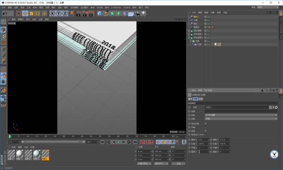Open the Camera object icon
Viewport: 283px width, 170px height.
(137, 14)
